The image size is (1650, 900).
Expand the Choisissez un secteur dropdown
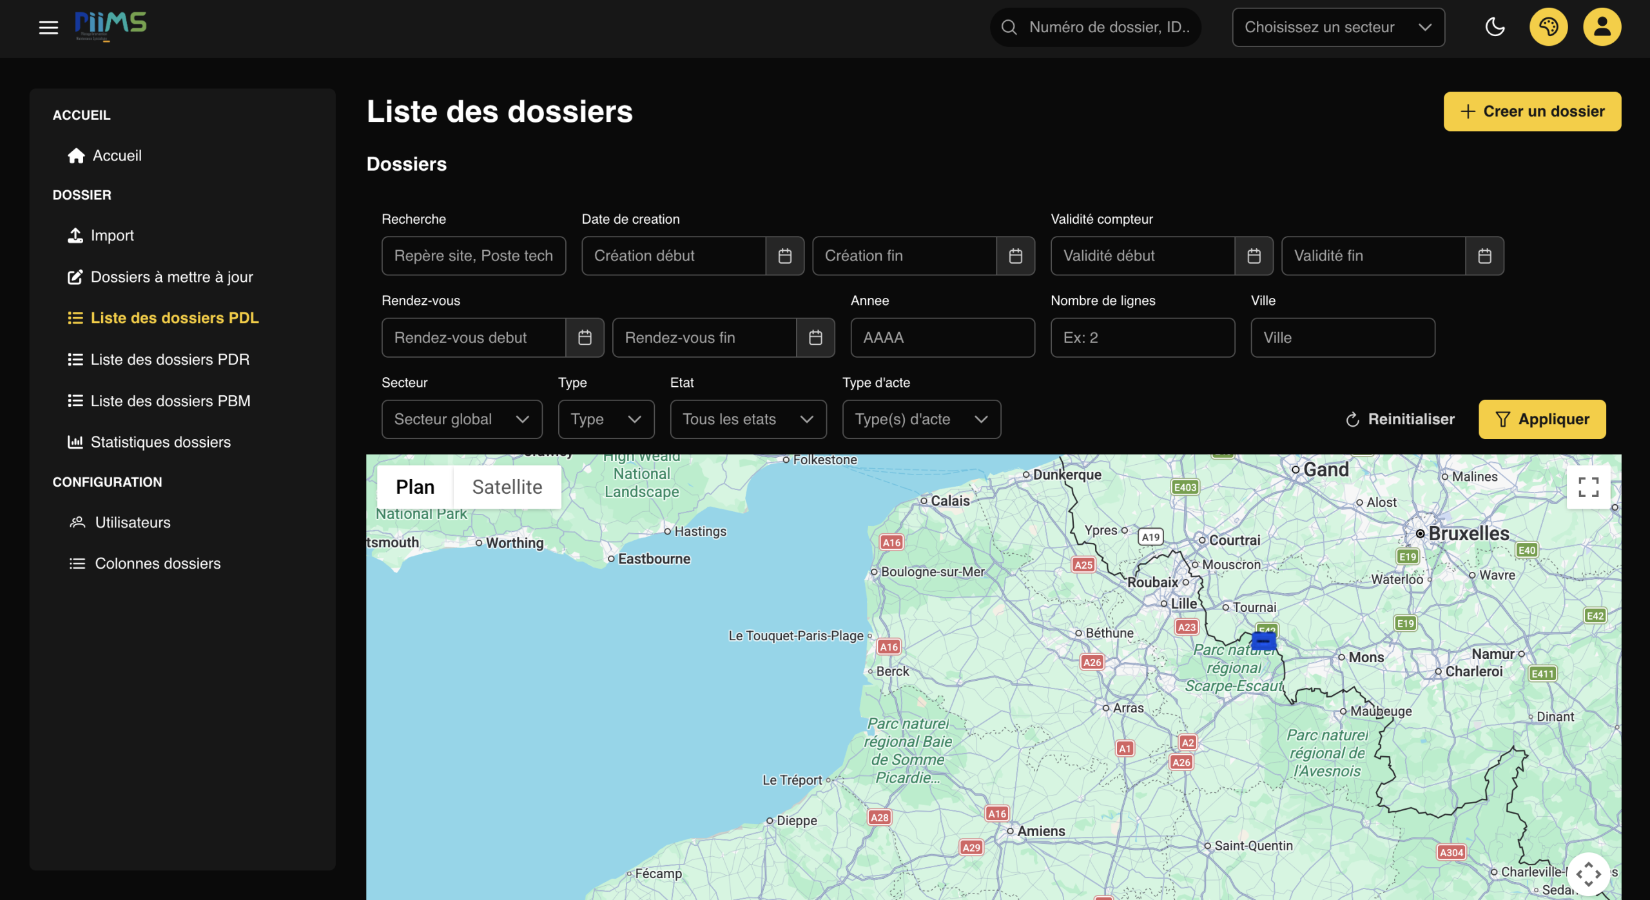coord(1338,27)
